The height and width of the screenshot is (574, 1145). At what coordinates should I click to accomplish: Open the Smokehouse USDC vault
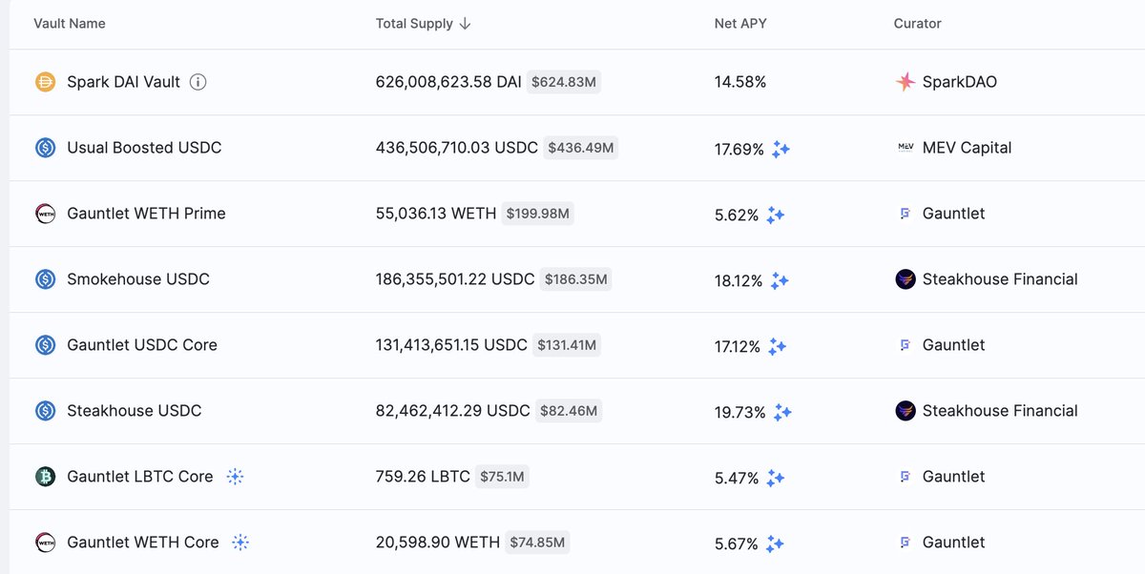(x=138, y=279)
